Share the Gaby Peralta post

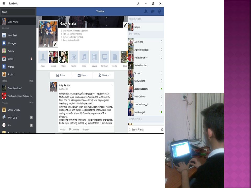click(86, 130)
